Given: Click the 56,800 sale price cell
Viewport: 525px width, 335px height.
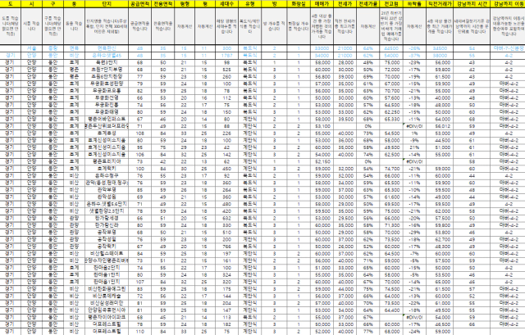Looking at the screenshot, I should point(322,76).
